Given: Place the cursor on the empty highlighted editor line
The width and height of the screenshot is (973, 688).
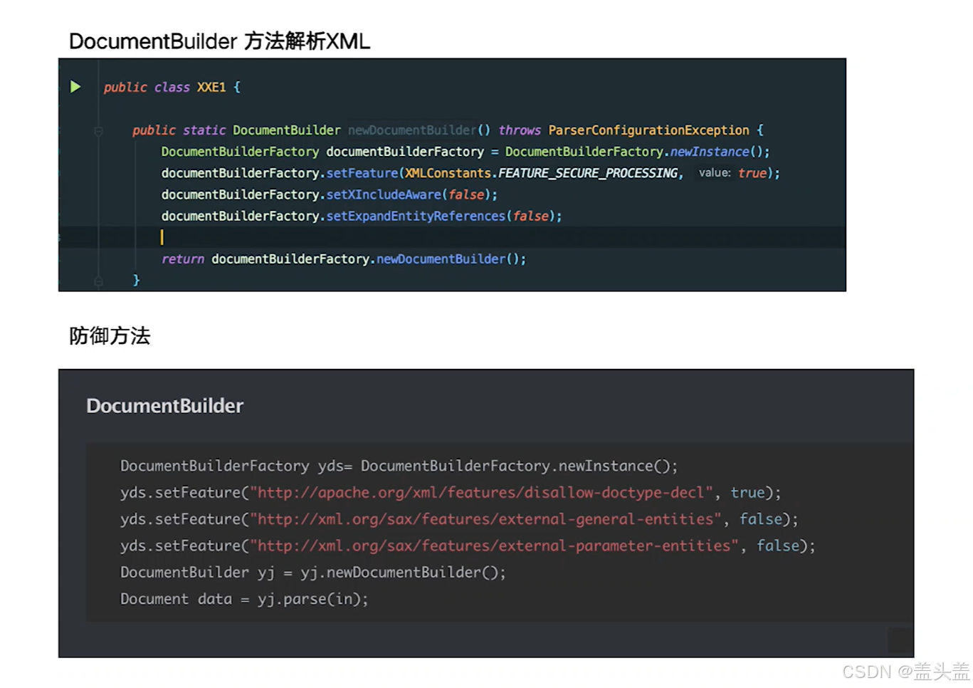Looking at the screenshot, I should click(x=452, y=237).
